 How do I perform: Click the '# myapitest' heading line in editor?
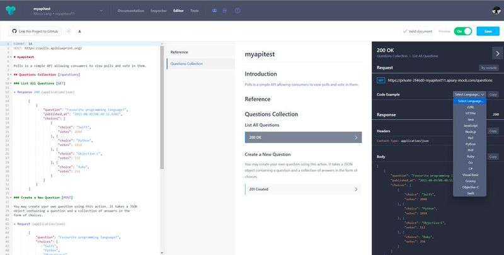click(x=24, y=57)
